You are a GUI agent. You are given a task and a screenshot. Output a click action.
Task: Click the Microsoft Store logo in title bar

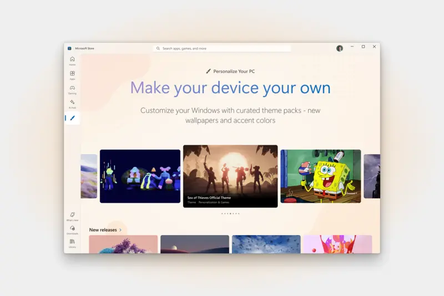click(69, 48)
